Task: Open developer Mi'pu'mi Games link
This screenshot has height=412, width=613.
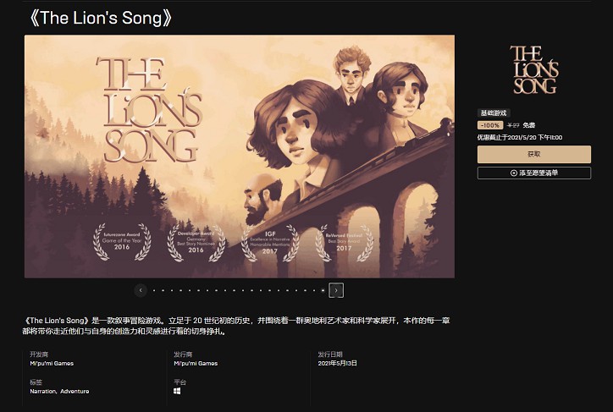Action: click(52, 363)
